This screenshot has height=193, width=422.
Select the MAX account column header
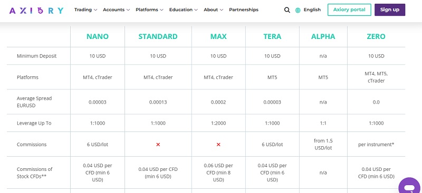tap(218, 36)
